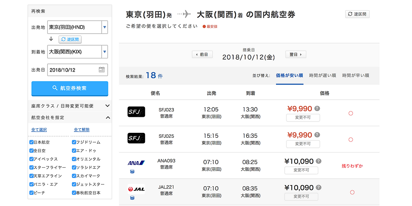Uncheck the スターフライヤー airline checkbox

point(31,167)
